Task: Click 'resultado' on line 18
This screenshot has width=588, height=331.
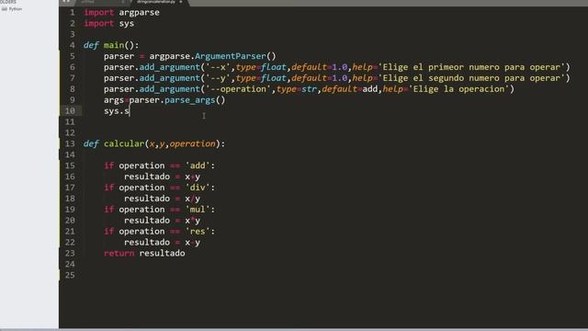Action: click(147, 199)
